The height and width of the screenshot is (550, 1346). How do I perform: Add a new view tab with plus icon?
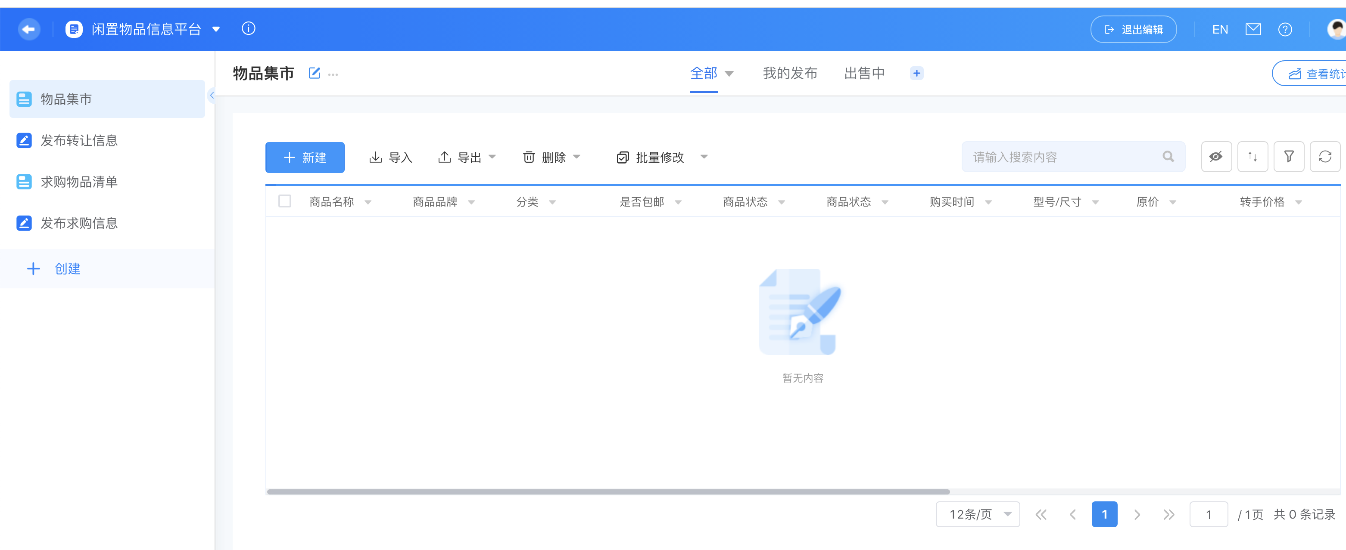point(916,74)
